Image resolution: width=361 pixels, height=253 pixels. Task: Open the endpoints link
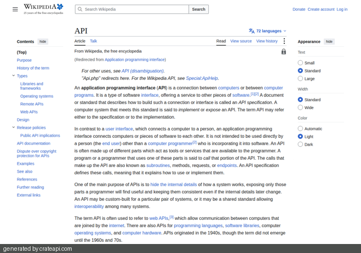227,165
